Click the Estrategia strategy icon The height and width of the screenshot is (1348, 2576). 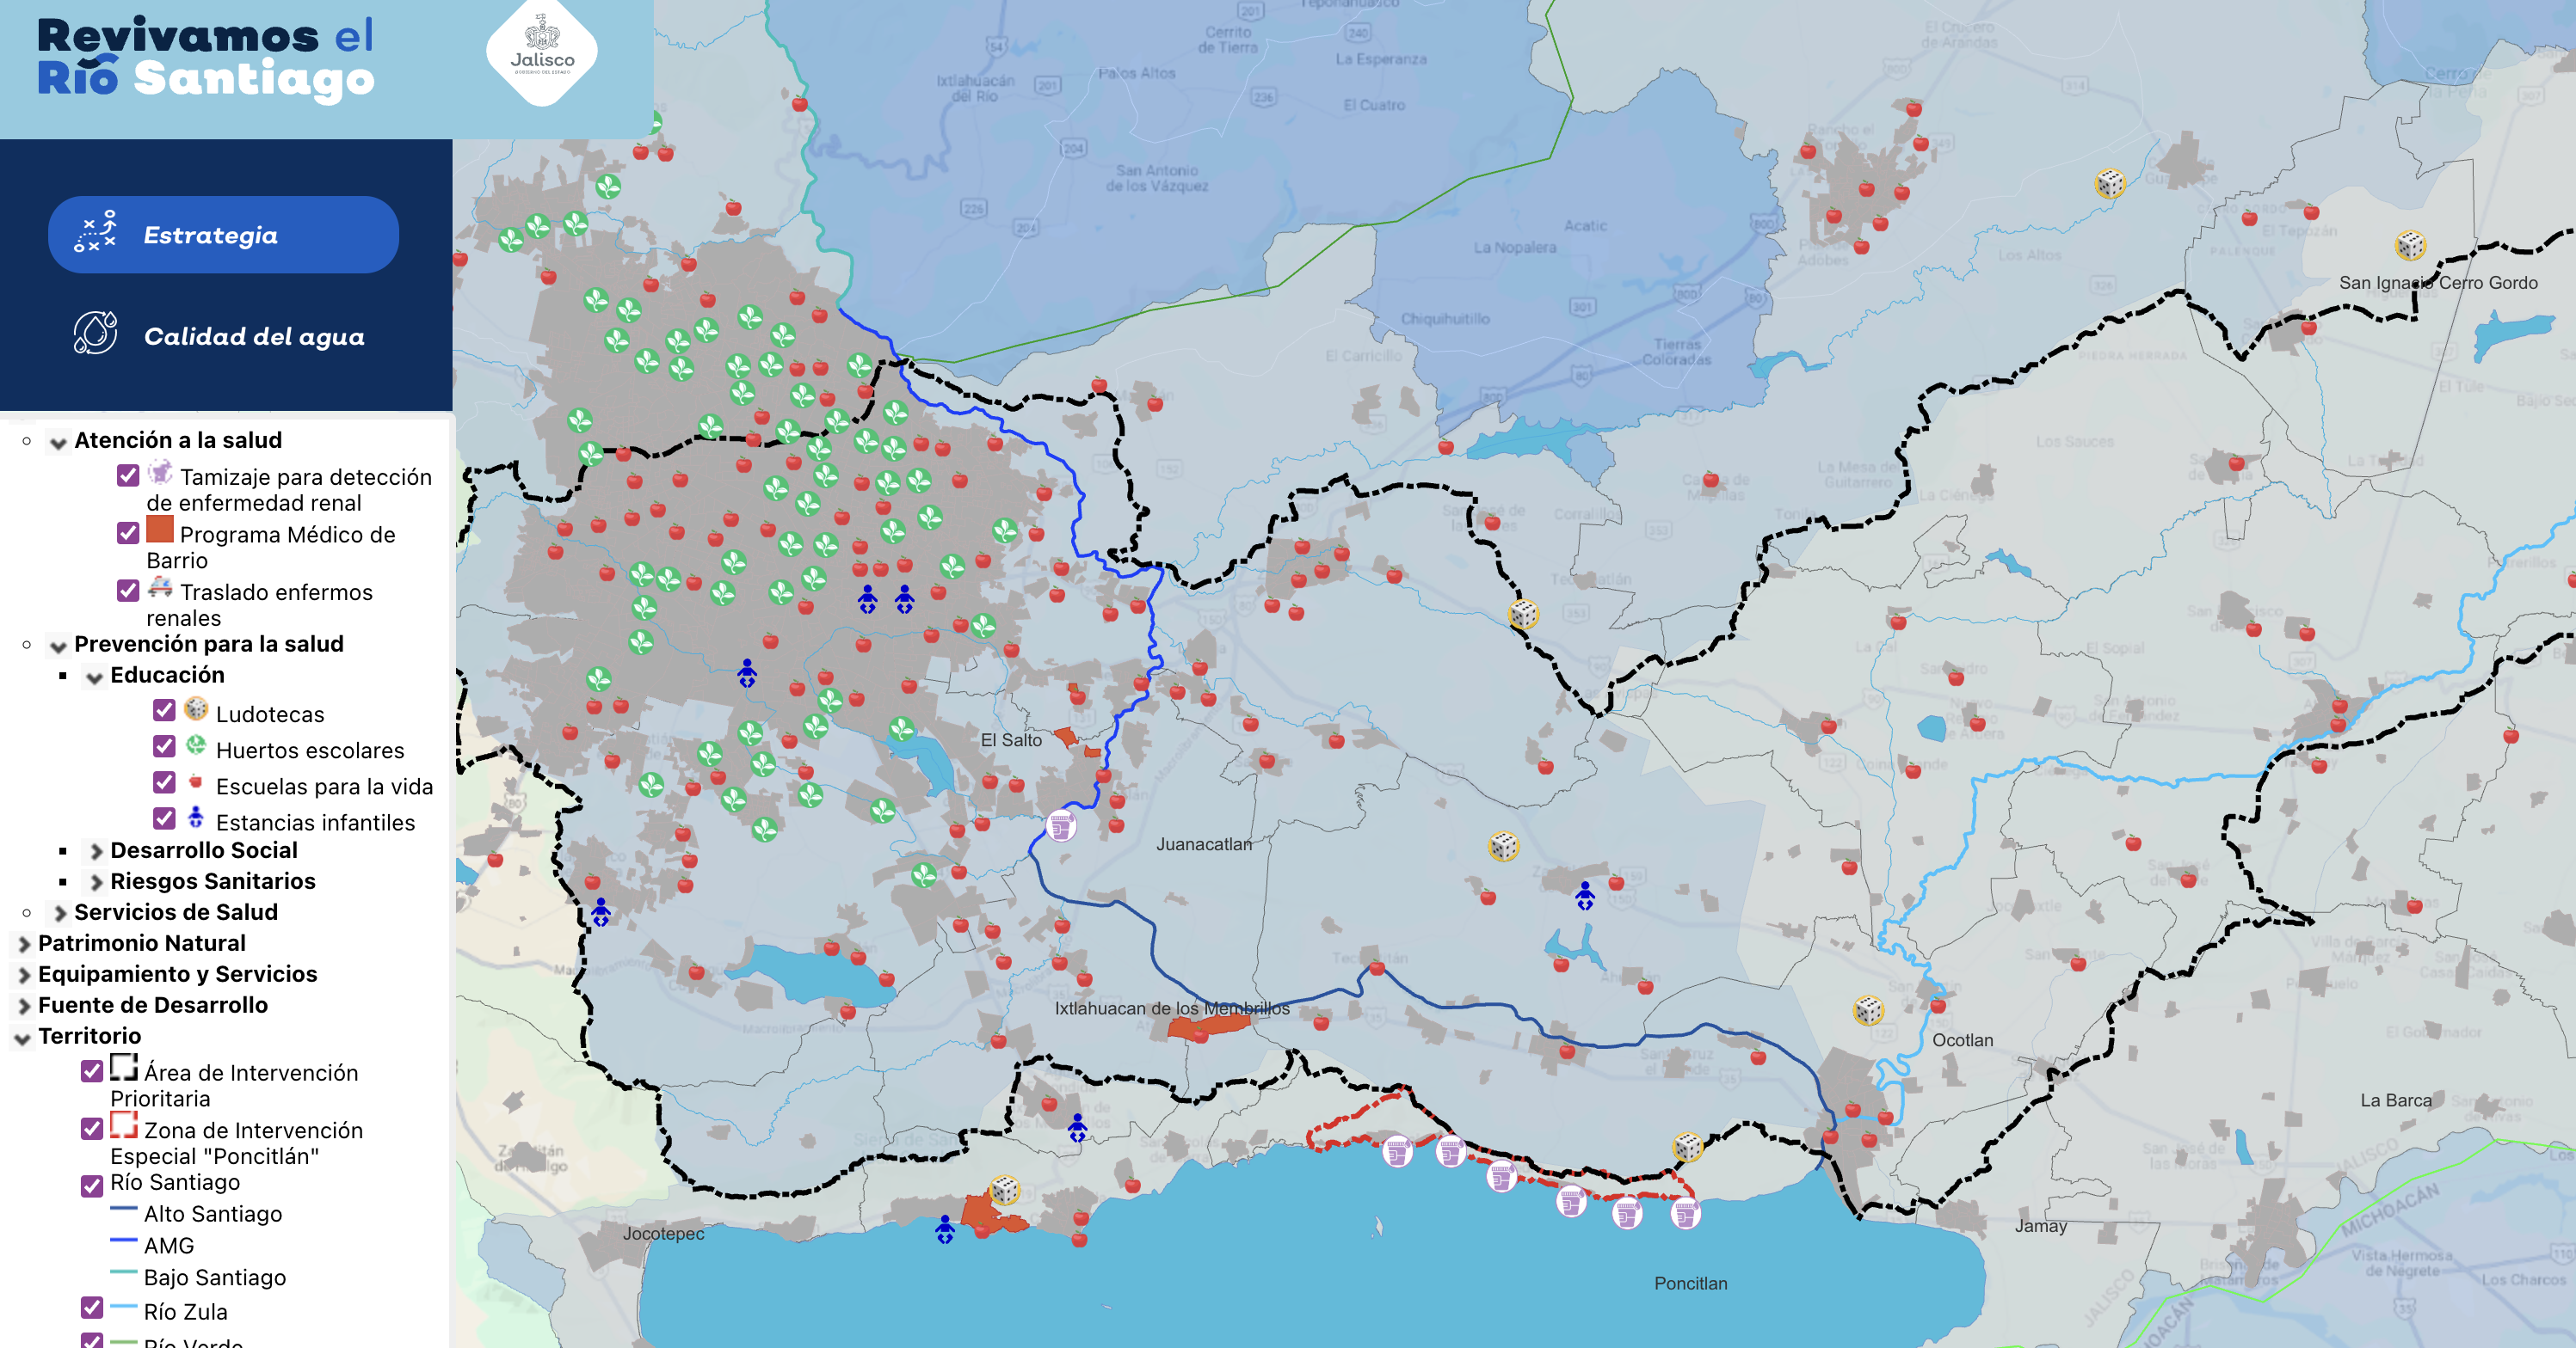coord(95,233)
